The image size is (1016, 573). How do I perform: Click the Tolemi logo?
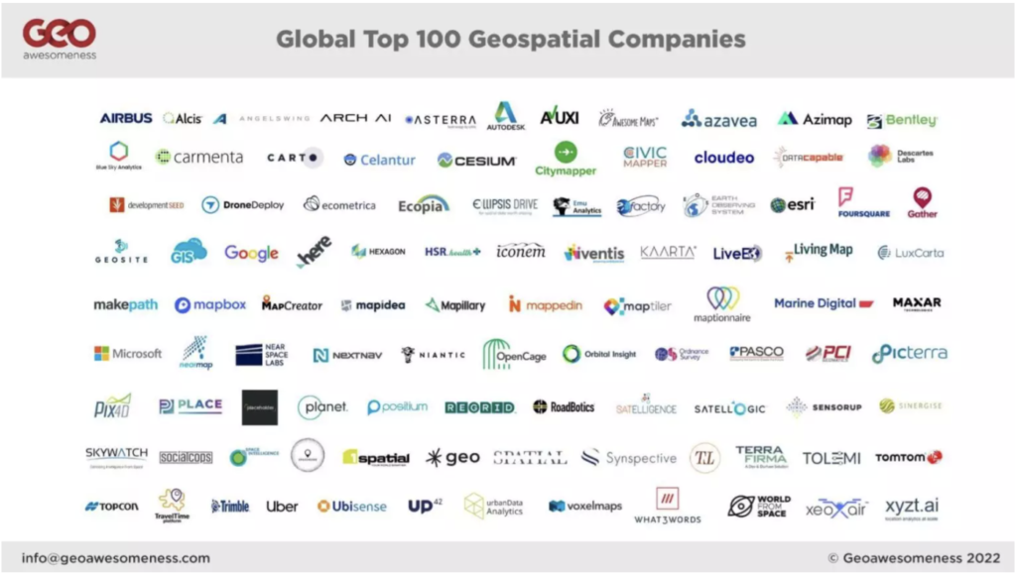[831, 458]
